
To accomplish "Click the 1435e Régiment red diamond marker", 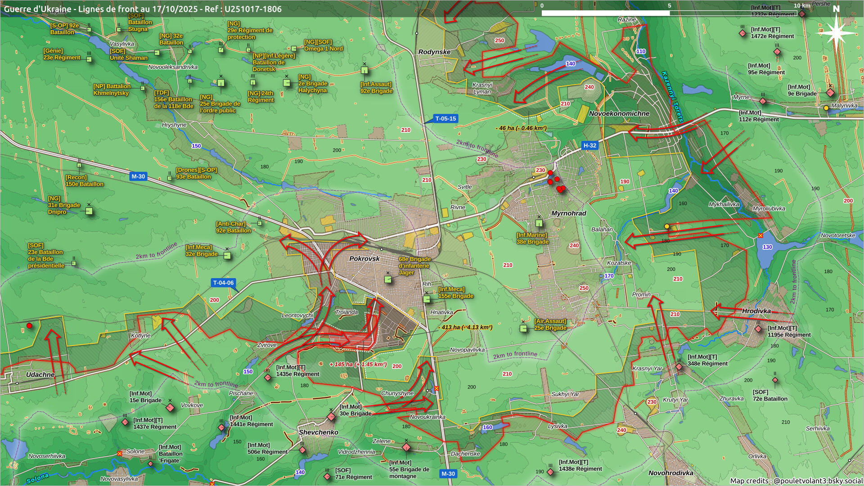I will 268,377.
